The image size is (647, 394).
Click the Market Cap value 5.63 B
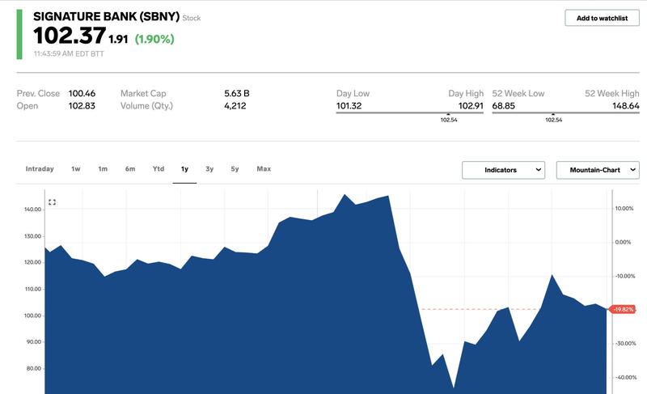(x=237, y=94)
